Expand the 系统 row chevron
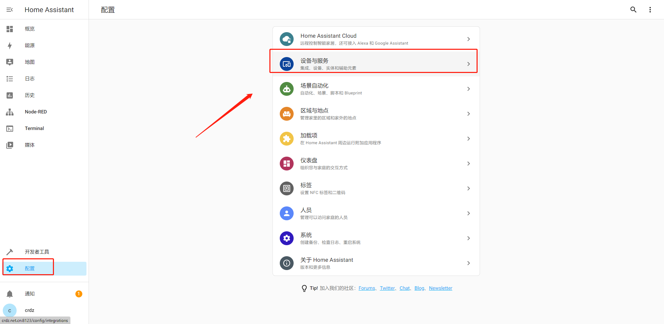The width and height of the screenshot is (664, 324). pos(468,238)
